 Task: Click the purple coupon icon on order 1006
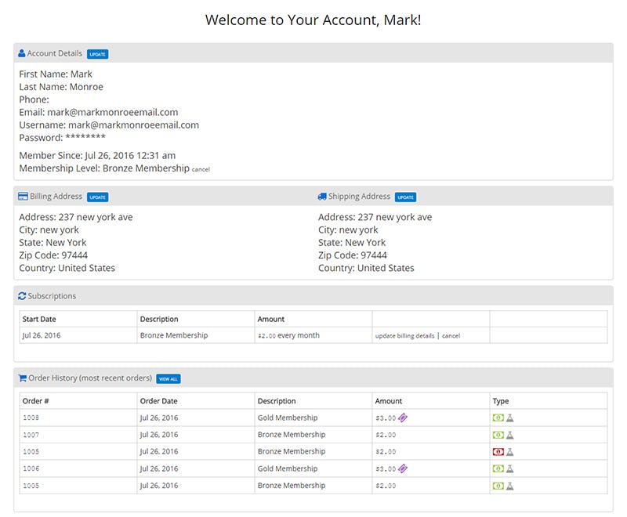pyautogui.click(x=403, y=468)
